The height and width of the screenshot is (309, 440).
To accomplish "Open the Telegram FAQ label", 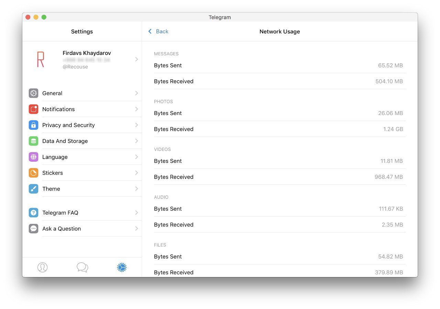I will (x=60, y=213).
